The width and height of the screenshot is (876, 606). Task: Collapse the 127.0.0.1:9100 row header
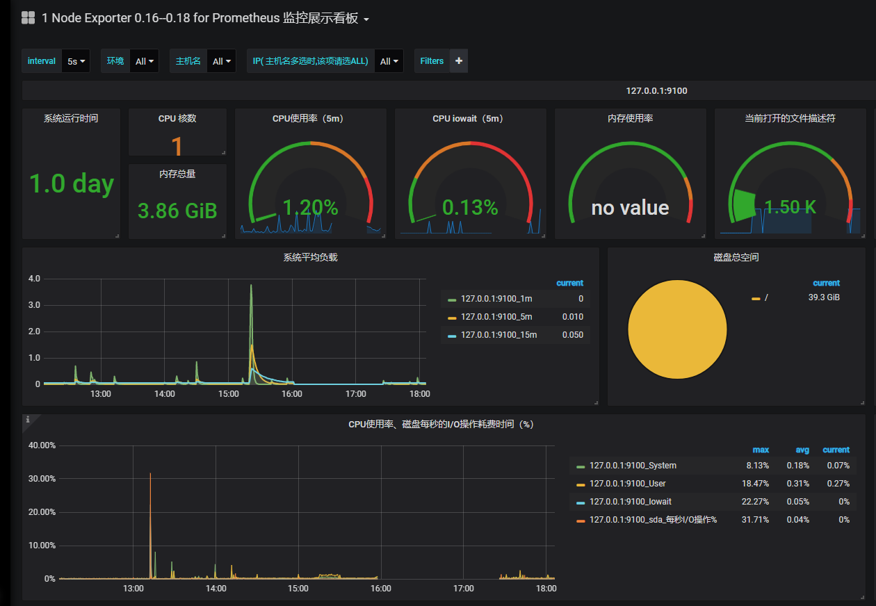(656, 91)
